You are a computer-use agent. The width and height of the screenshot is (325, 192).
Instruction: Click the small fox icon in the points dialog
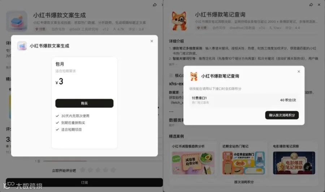click(194, 76)
